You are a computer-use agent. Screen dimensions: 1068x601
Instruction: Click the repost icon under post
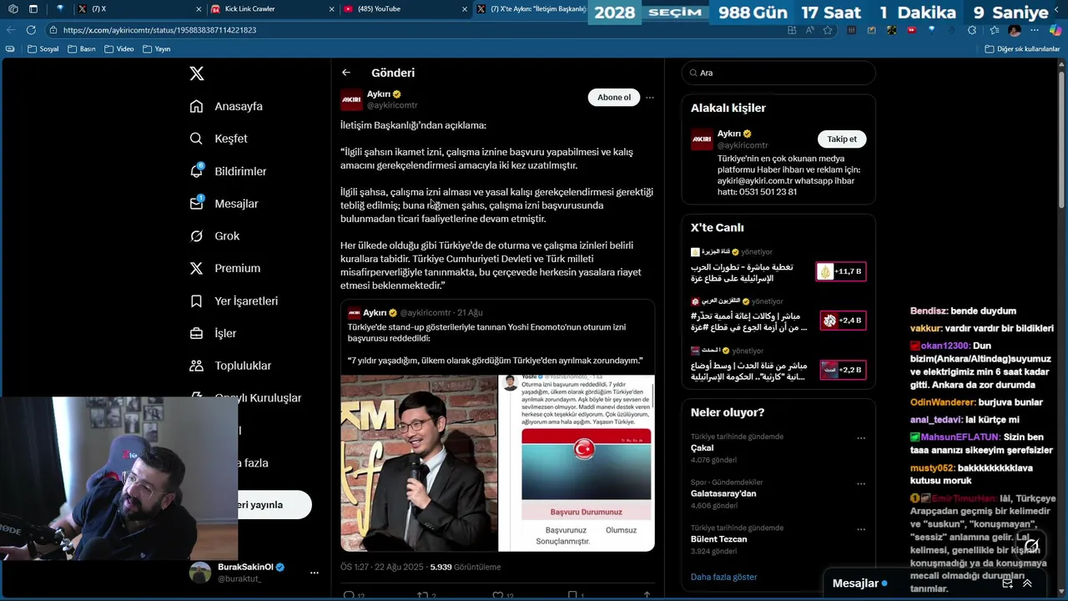(423, 596)
